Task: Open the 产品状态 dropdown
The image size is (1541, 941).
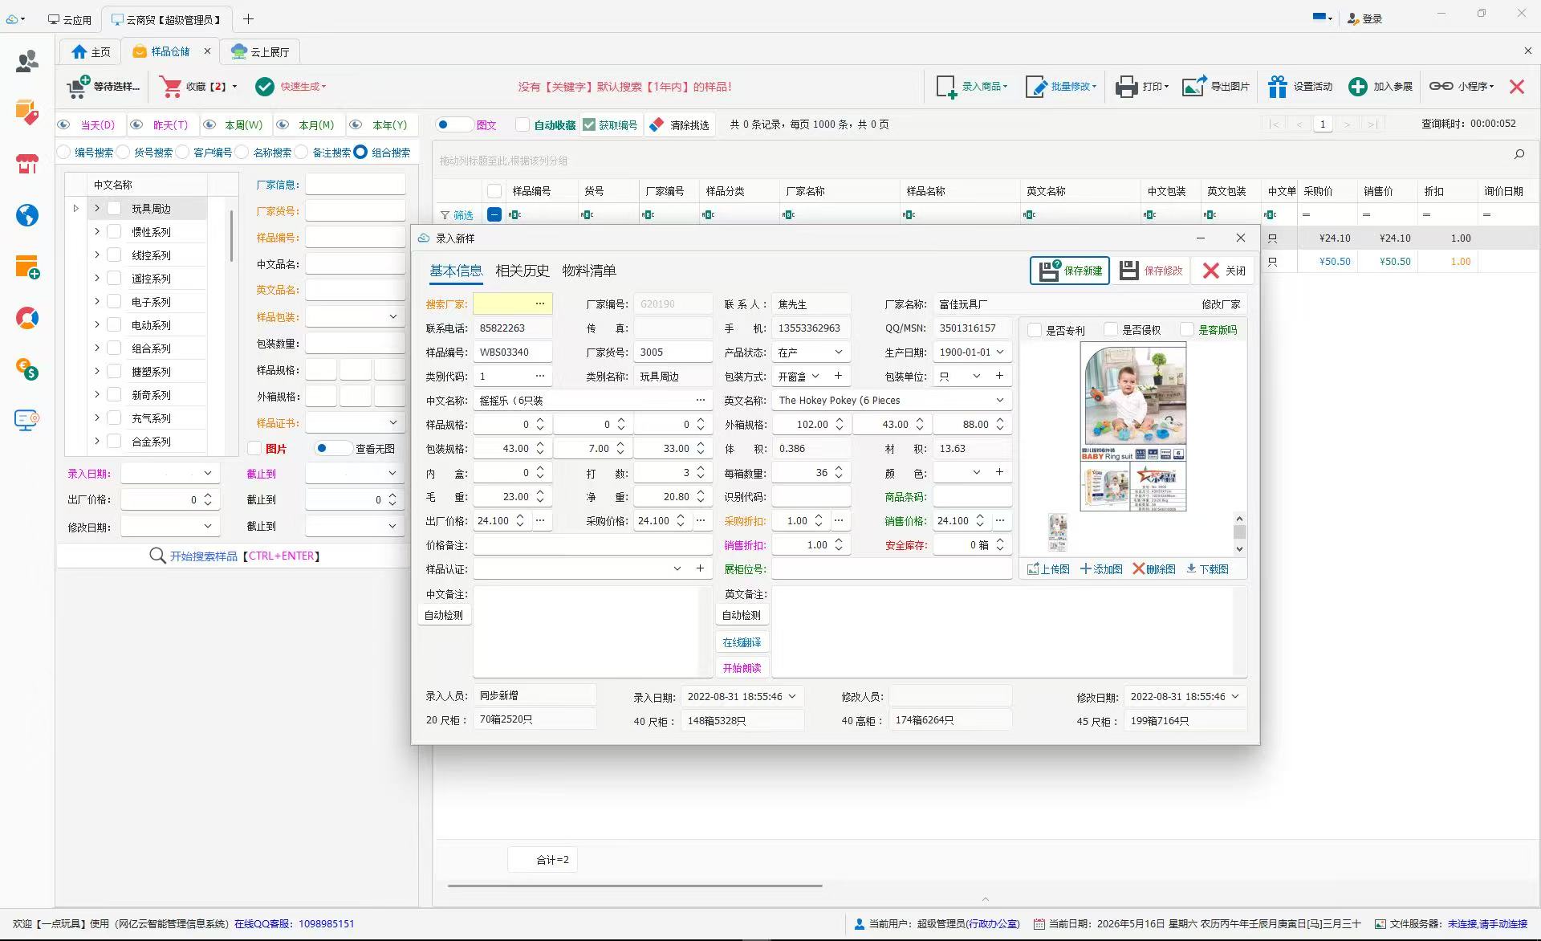Action: click(x=838, y=352)
